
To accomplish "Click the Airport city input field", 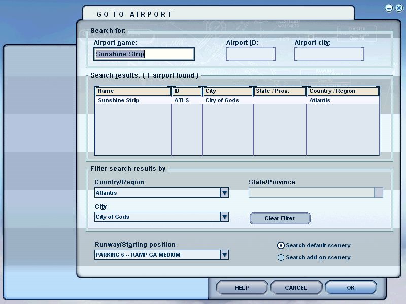I will (x=329, y=54).
